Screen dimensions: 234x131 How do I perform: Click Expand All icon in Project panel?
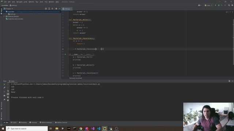point(49,9)
